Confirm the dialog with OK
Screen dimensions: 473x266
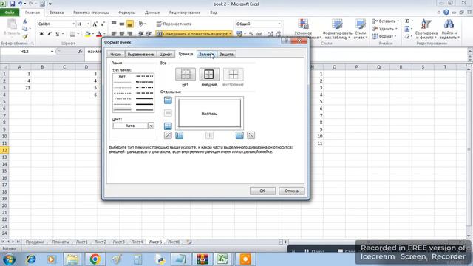[x=262, y=191]
